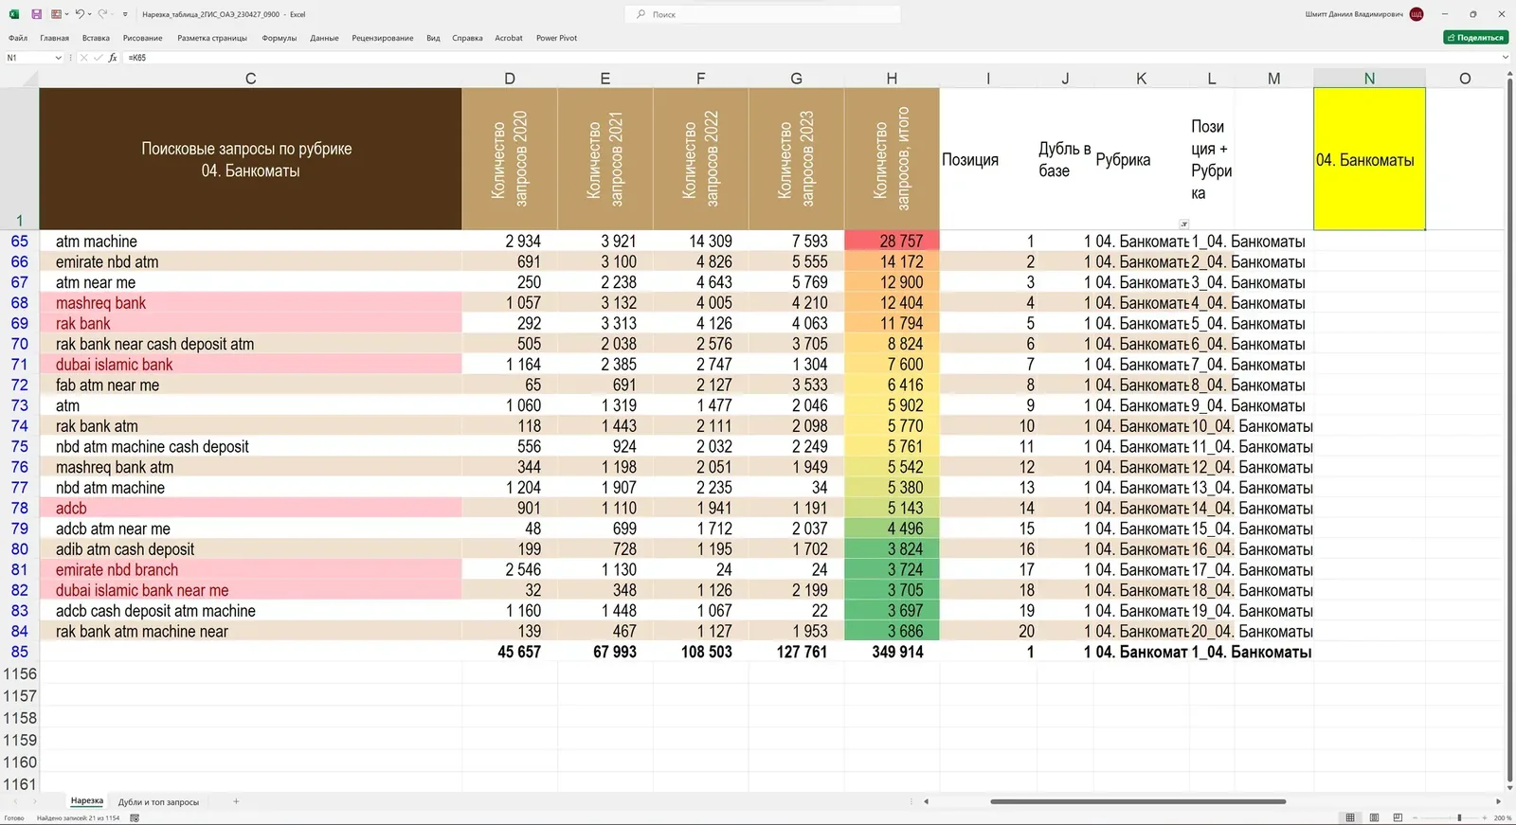
Task: Open the Формулы ribbon tab
Action: [x=280, y=38]
